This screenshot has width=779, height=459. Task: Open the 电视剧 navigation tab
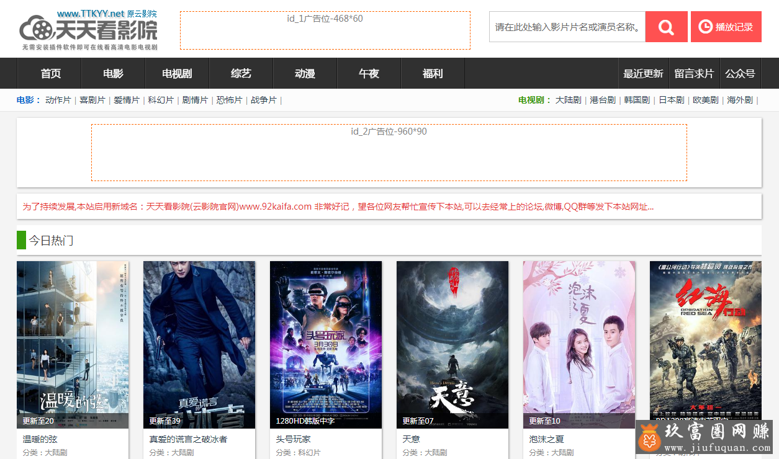[177, 73]
